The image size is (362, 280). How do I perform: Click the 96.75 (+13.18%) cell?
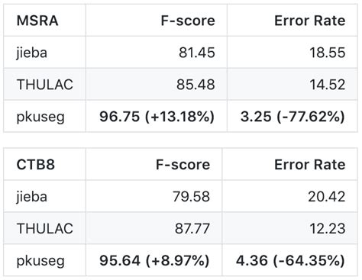click(157, 117)
